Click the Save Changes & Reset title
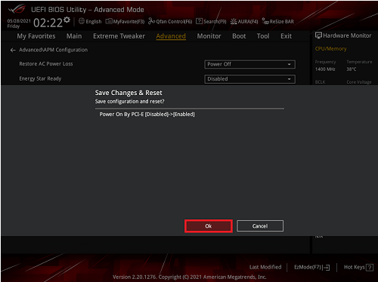Viewport: 378px width, 282px height. pyautogui.click(x=129, y=93)
